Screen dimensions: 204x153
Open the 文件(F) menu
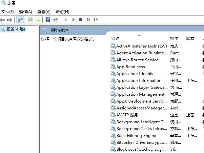(8, 12)
